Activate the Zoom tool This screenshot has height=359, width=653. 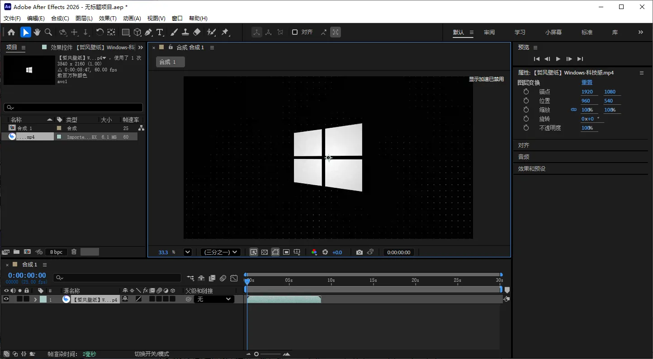point(48,32)
